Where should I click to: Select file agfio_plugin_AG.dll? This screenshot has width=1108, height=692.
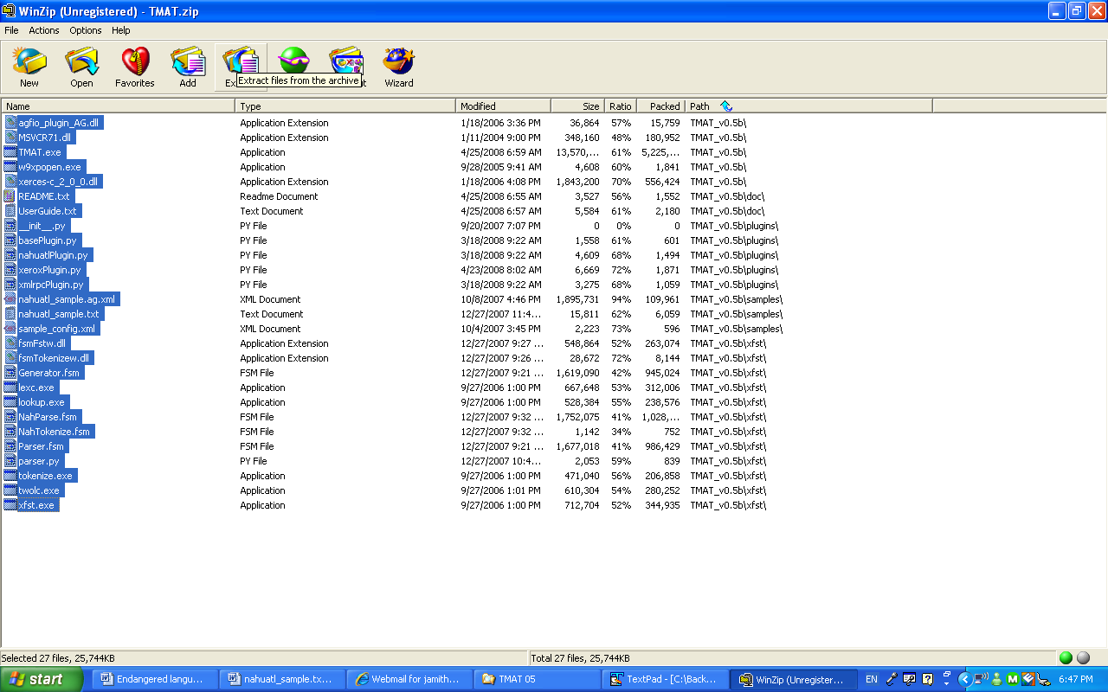pyautogui.click(x=58, y=123)
